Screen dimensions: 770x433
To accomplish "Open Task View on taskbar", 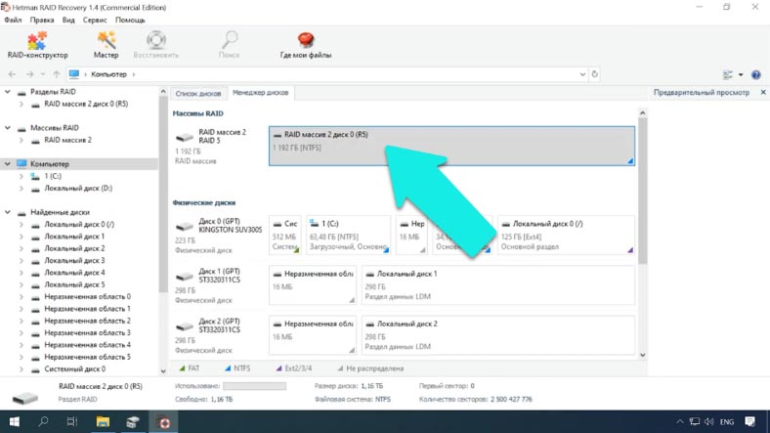I will click(72, 421).
